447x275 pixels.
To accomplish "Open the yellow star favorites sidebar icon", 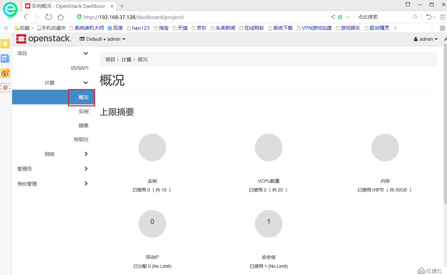I will click(5, 43).
